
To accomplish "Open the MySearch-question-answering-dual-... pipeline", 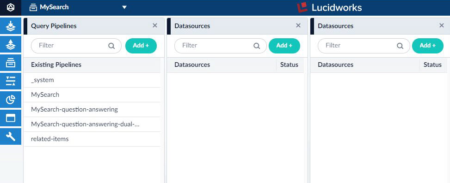I will (92, 124).
